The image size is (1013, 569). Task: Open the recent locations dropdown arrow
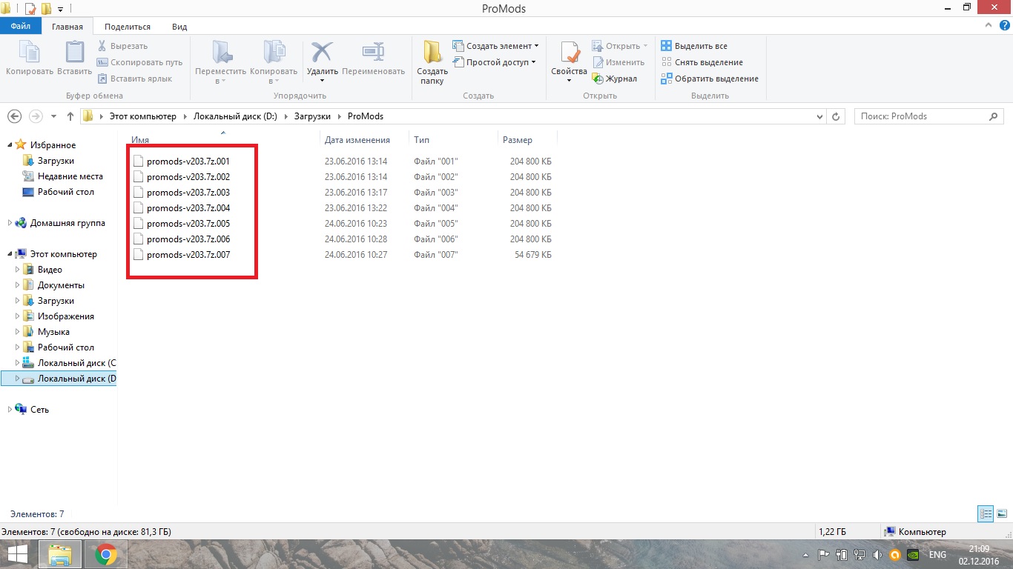pyautogui.click(x=53, y=116)
